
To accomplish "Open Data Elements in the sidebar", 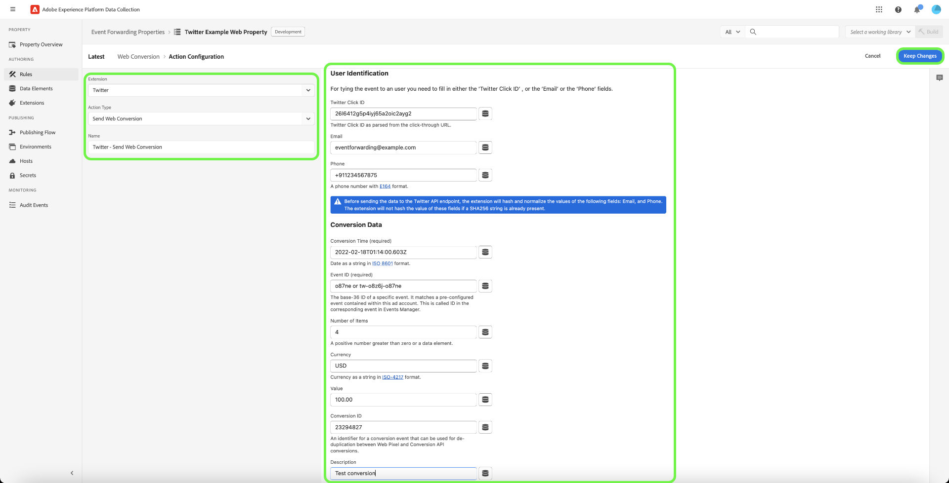I will pyautogui.click(x=41, y=89).
